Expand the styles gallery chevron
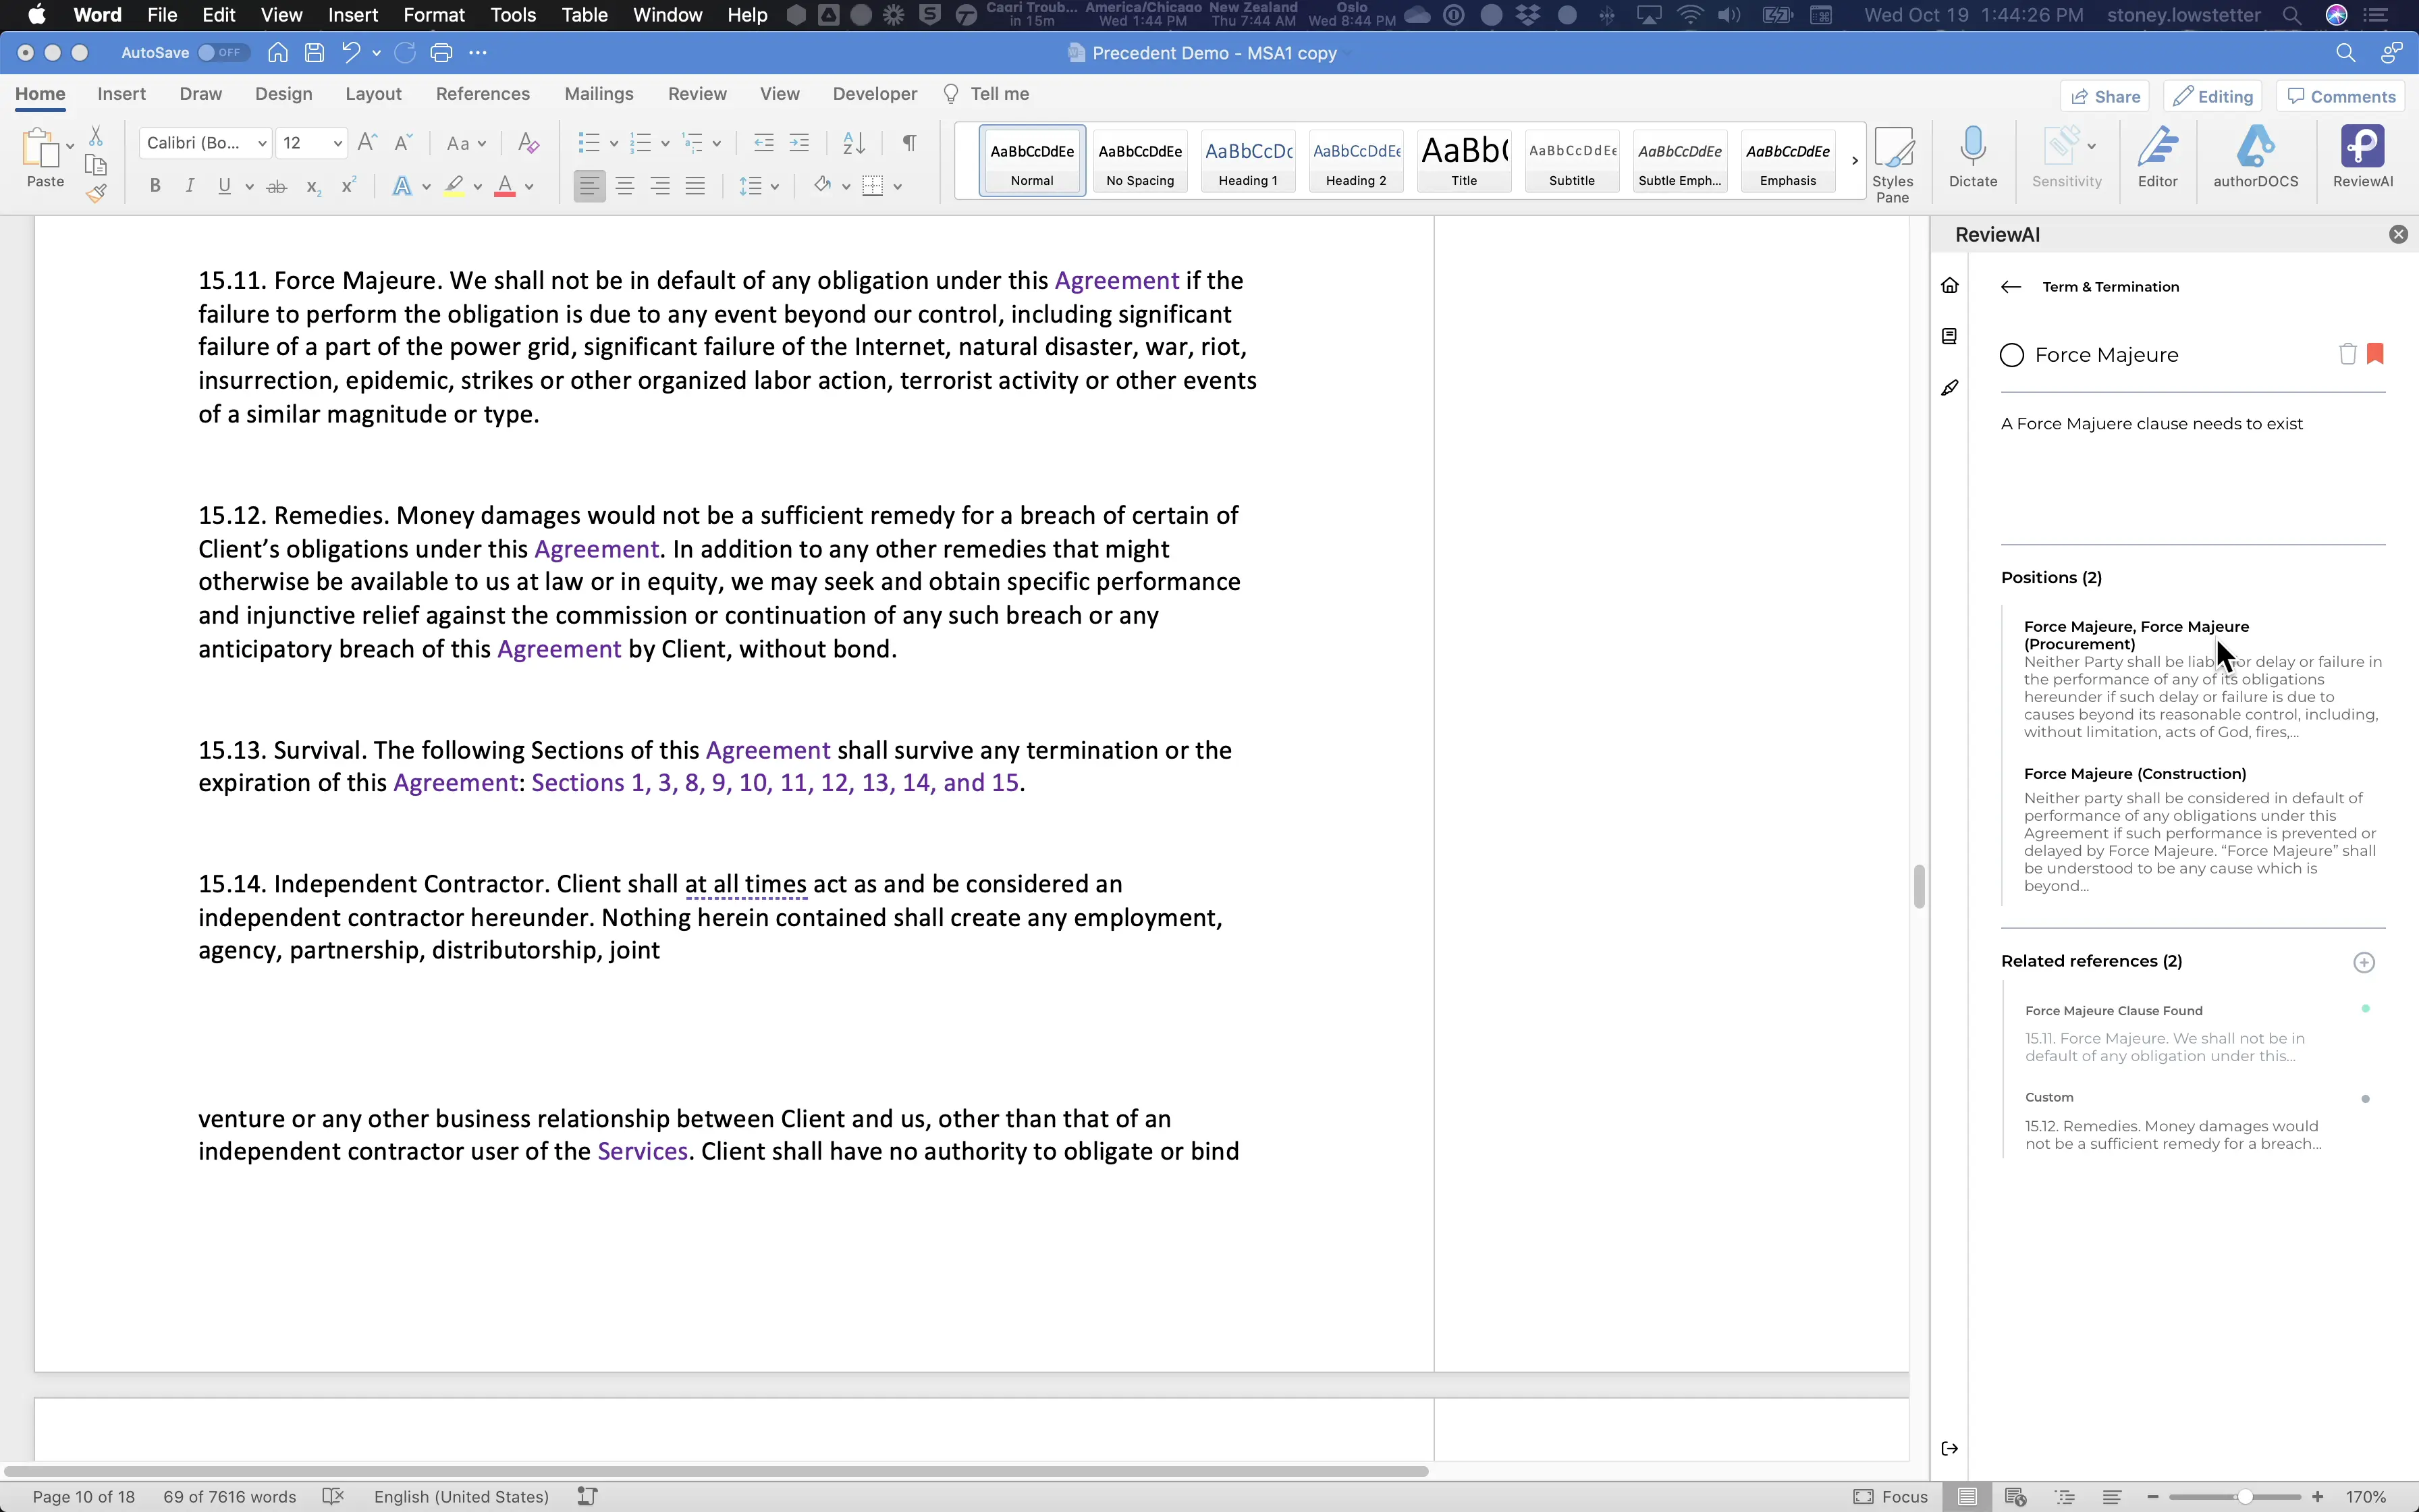 click(1854, 160)
